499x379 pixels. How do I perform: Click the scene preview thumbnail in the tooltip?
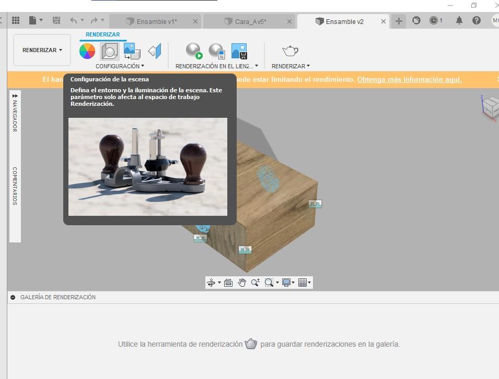(148, 166)
